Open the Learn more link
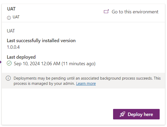This screenshot has width=167, height=127. point(86,84)
